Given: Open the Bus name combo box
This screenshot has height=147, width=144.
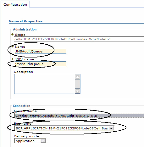Looking at the screenshot, I should pos(64,128).
